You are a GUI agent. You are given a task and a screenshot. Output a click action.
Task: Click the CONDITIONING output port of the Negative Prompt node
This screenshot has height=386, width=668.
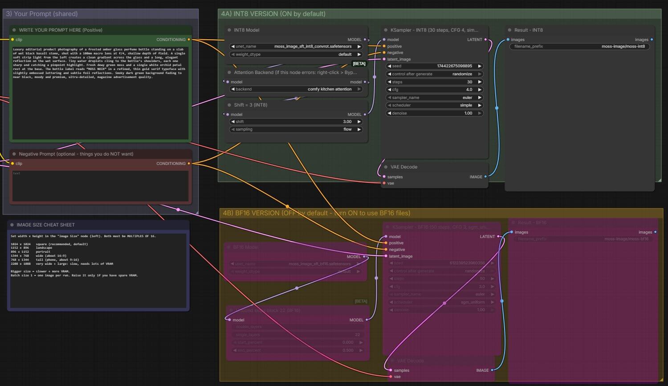tap(189, 164)
